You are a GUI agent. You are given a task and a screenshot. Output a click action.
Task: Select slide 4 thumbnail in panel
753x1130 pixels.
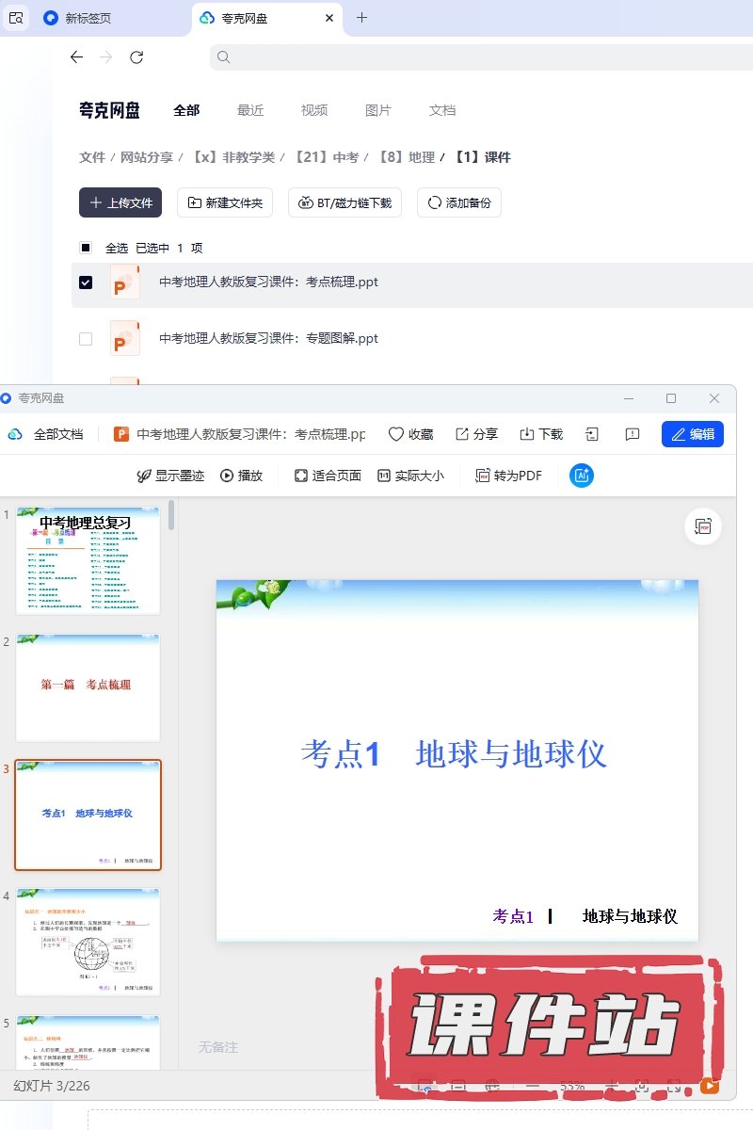tap(88, 942)
